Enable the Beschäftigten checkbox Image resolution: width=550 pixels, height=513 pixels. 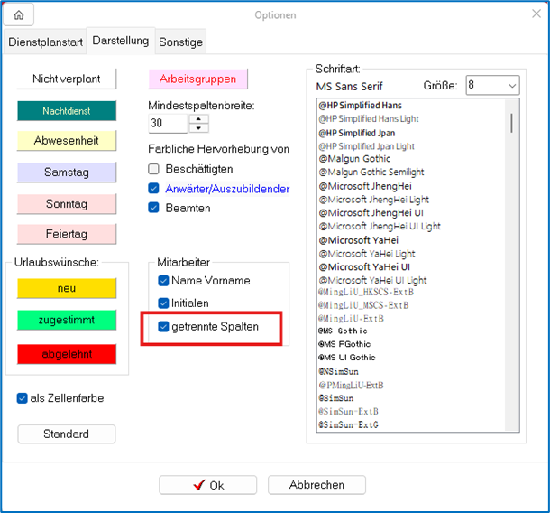[153, 169]
